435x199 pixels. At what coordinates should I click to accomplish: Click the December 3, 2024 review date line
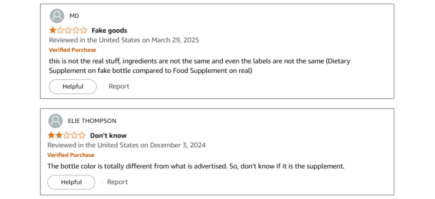click(126, 145)
